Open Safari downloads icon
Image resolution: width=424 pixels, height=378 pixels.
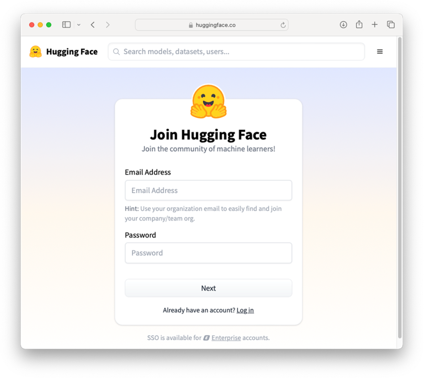(343, 25)
